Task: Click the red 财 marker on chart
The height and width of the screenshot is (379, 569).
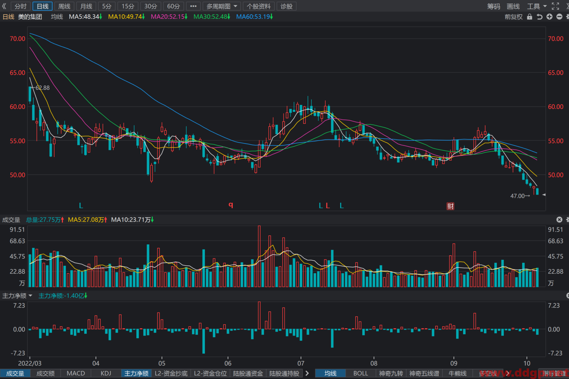Action: click(x=450, y=206)
